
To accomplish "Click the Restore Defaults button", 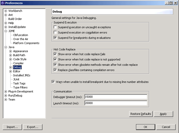I will [x=141, y=114].
